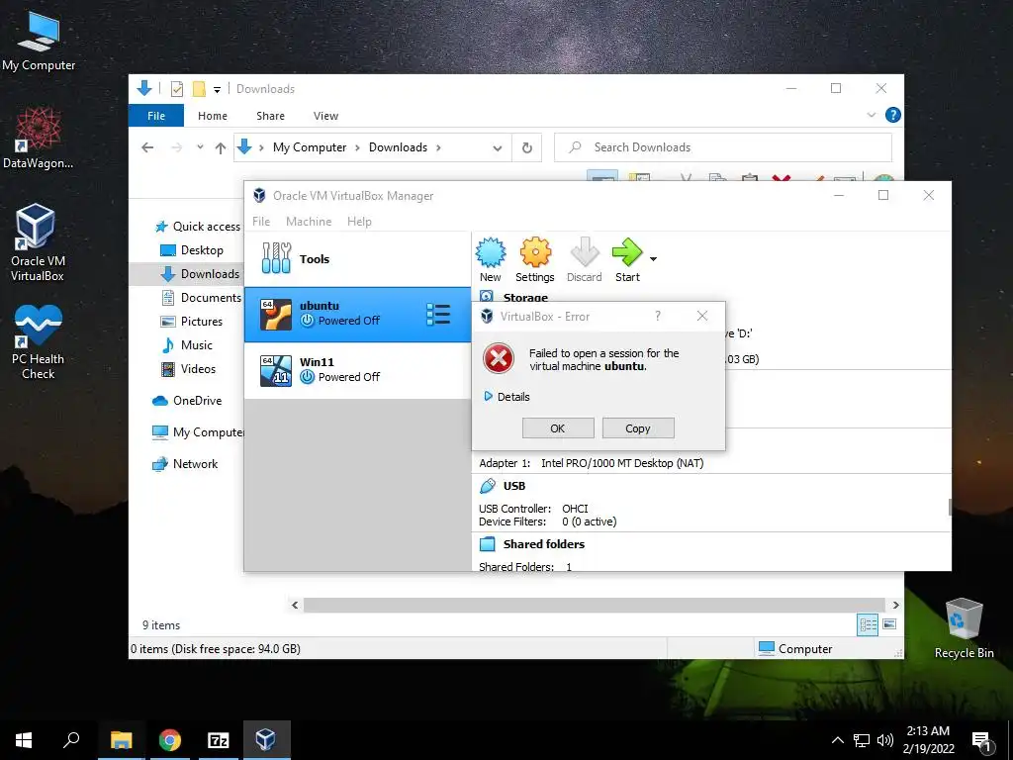Open the ubuntu machine list menu icon
Image resolution: width=1013 pixels, height=760 pixels.
pos(438,315)
